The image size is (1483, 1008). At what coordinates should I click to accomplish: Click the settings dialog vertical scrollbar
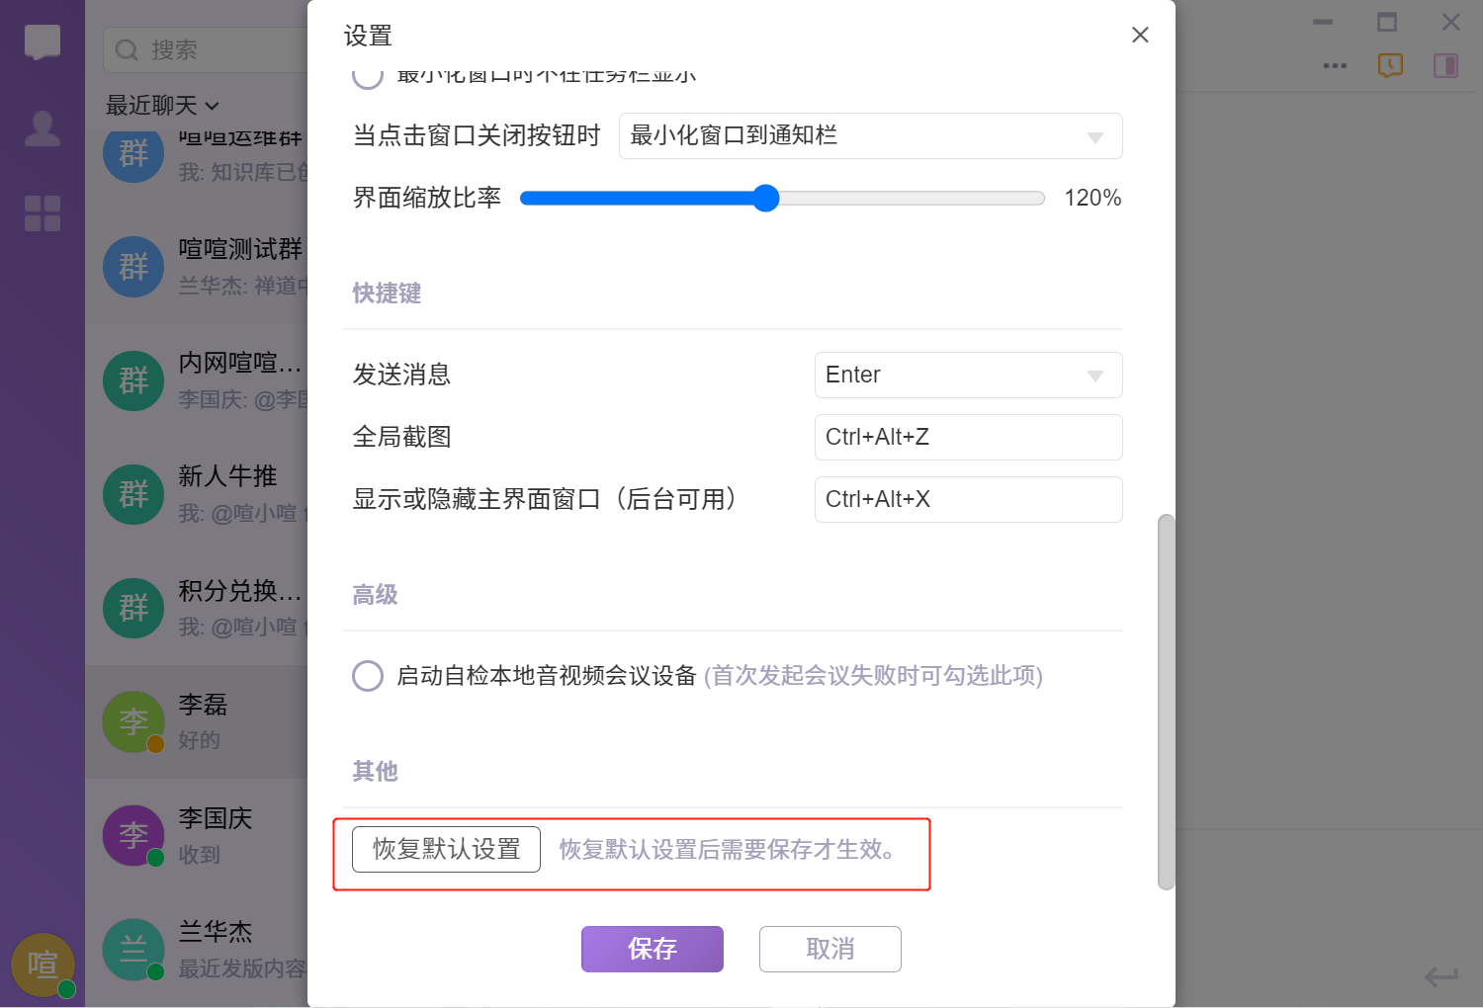coord(1167,702)
